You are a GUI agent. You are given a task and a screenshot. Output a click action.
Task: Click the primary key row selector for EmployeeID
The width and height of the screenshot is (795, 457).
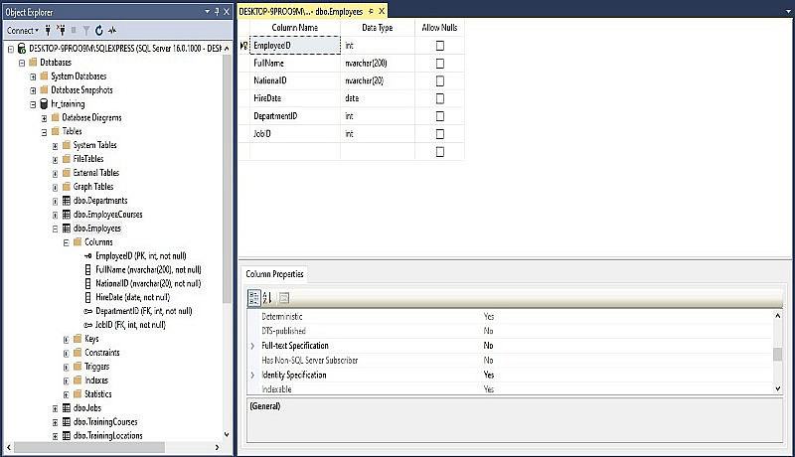pyautogui.click(x=243, y=46)
